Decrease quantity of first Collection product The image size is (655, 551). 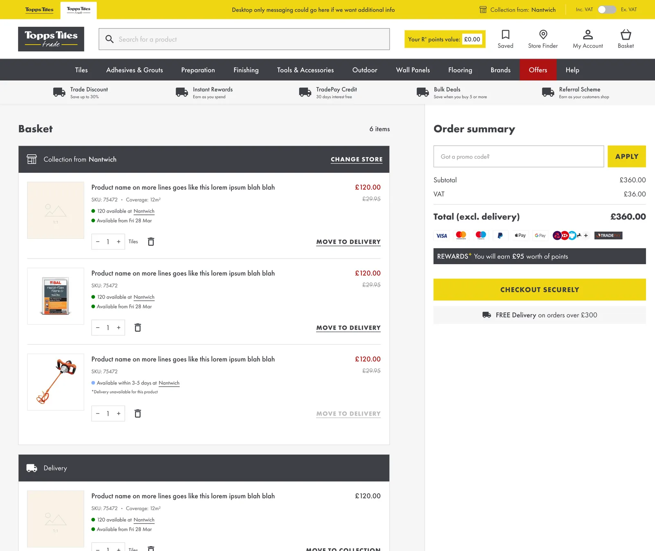97,242
